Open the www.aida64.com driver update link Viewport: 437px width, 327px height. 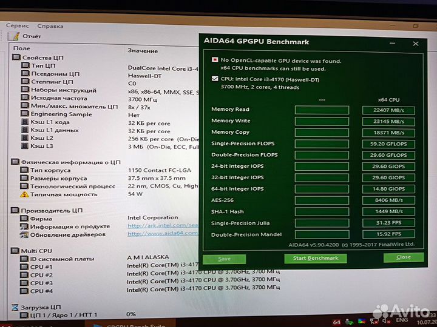[x=163, y=234]
